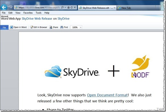Image resolution: width=166 pixels, height=112 pixels.
Task: Click the Refresh page icon
Action: tap(72, 7)
